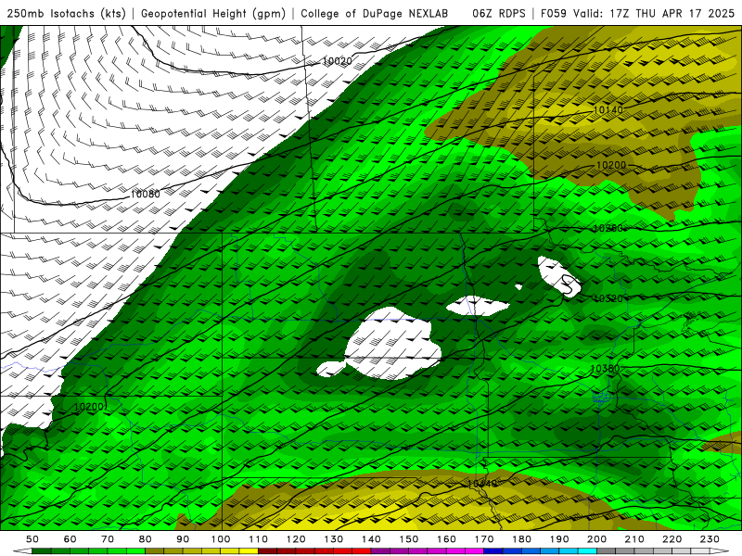Click the 10200 contour label in the olive area
742x556 pixels.
[611, 165]
